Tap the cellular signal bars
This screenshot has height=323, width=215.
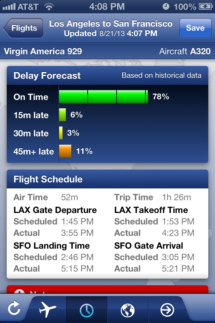pyautogui.click(x=9, y=7)
